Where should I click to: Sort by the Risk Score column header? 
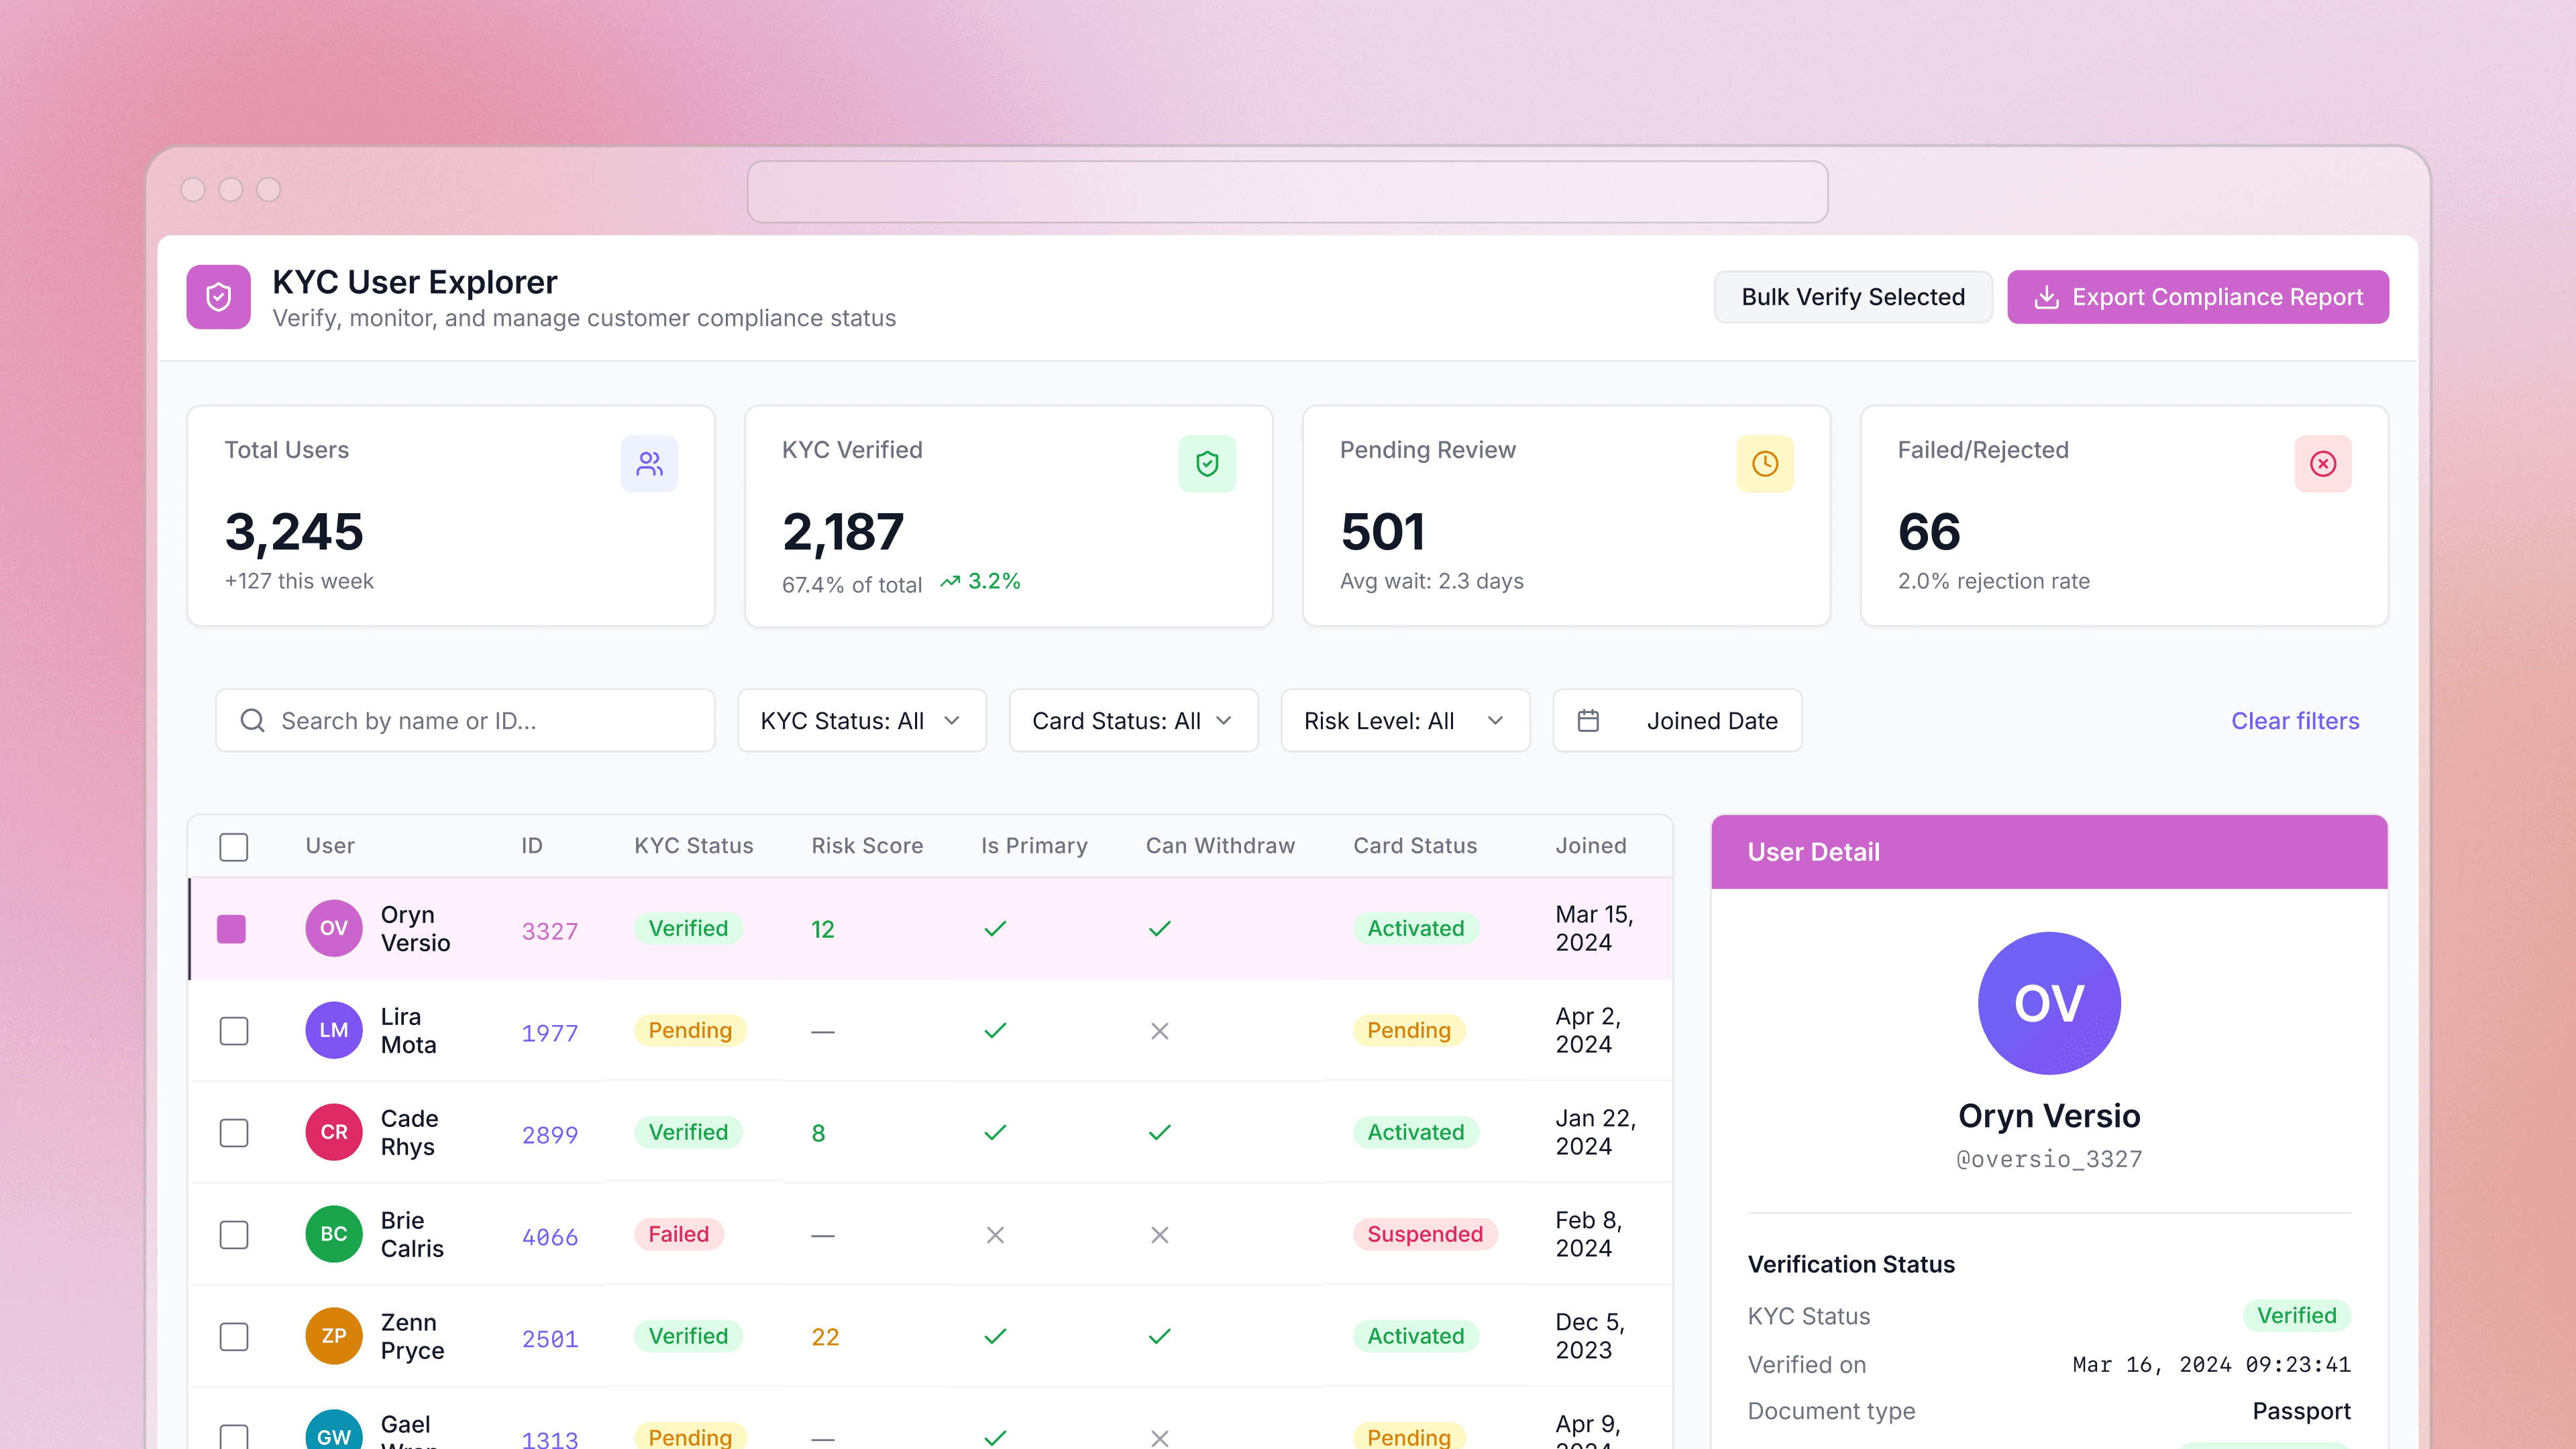867,846
